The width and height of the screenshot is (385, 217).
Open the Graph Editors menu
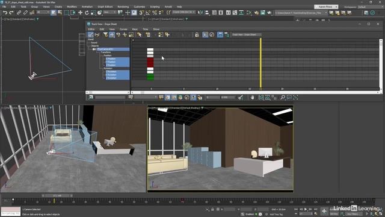[105, 7]
